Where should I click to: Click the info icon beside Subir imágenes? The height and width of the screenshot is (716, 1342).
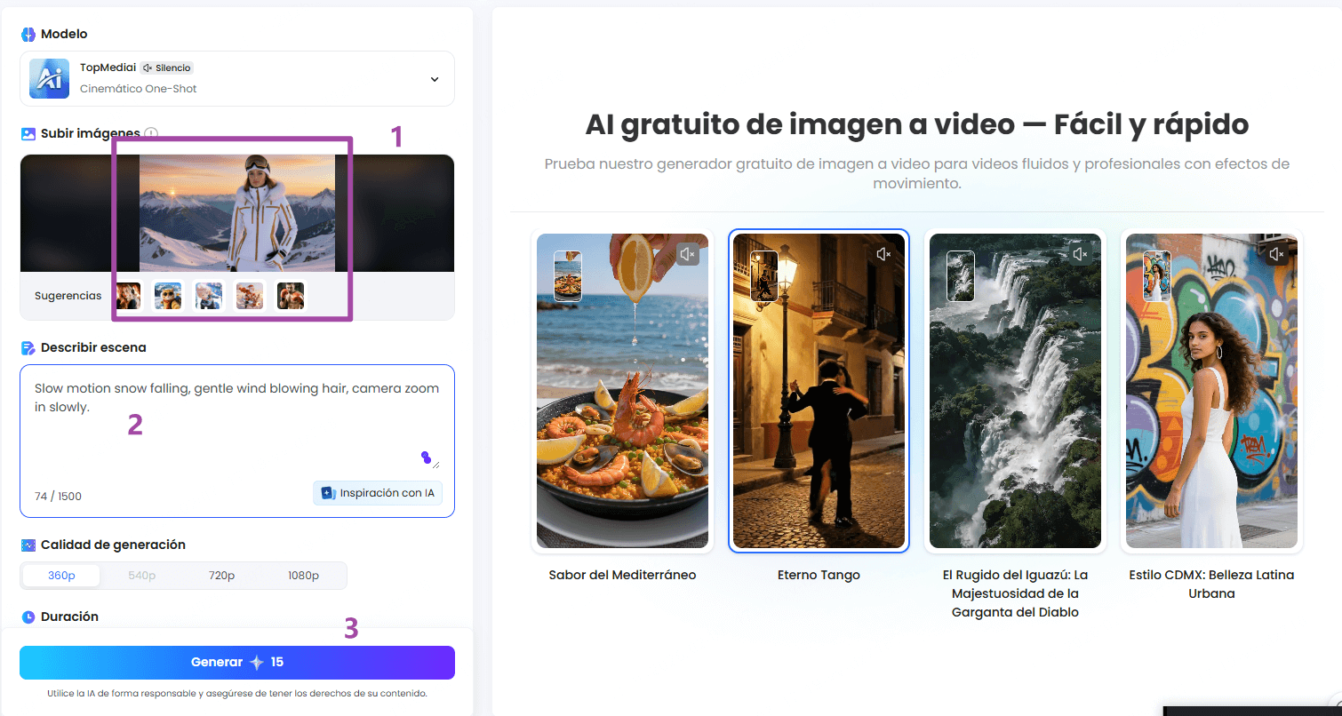(x=151, y=133)
